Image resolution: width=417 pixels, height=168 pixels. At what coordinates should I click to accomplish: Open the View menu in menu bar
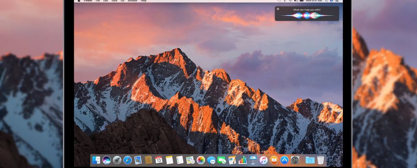(115, 1)
